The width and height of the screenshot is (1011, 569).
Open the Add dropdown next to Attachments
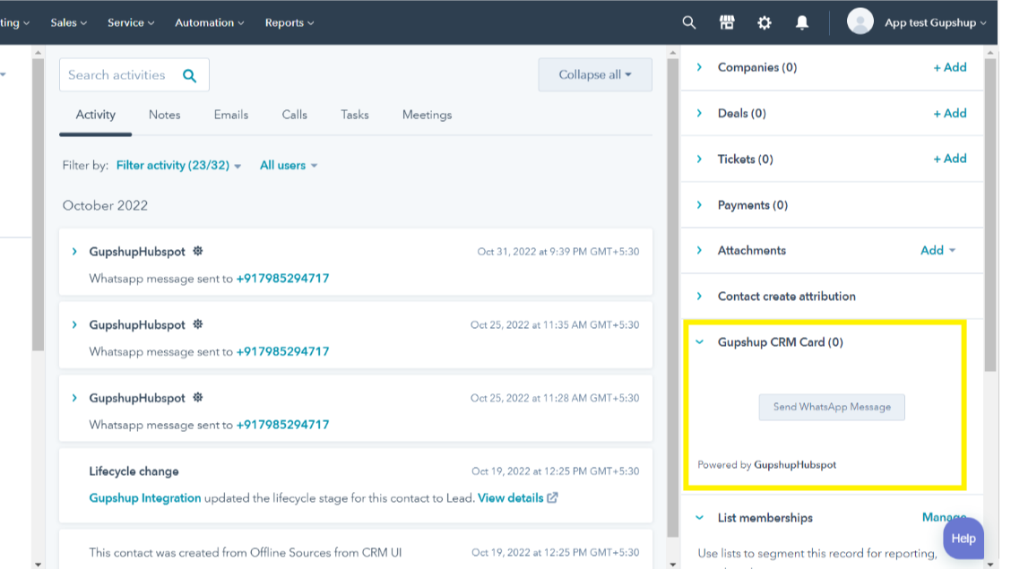click(938, 250)
